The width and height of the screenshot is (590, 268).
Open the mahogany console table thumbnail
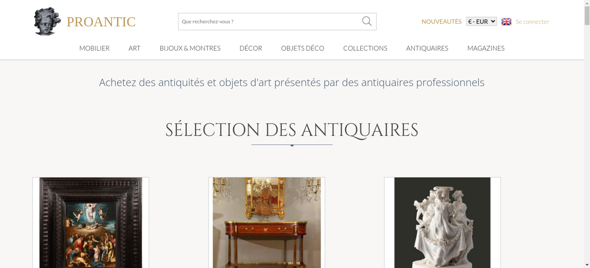point(267,223)
